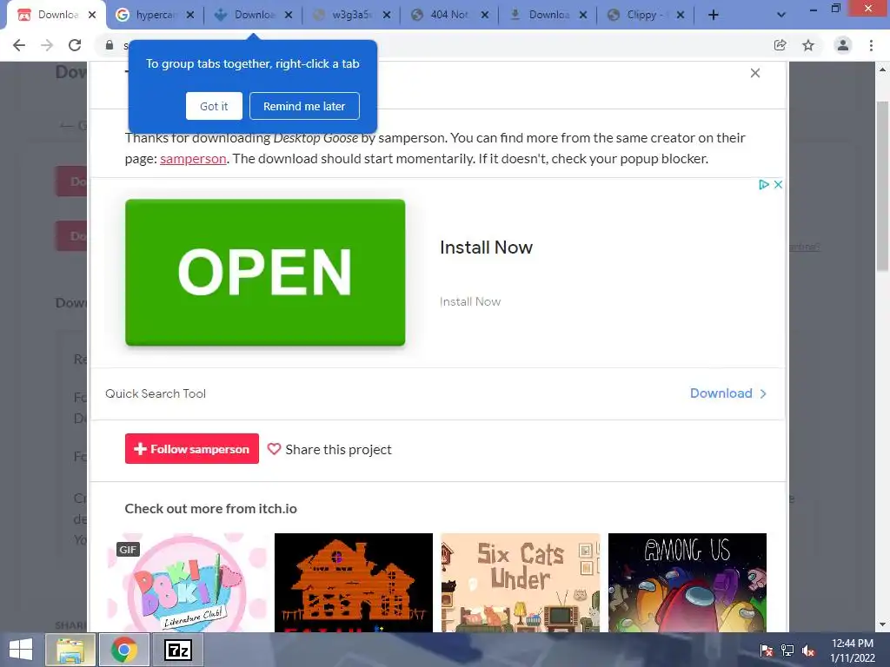
Task: Click the scrollbar down arrow
Action: pos(882,624)
